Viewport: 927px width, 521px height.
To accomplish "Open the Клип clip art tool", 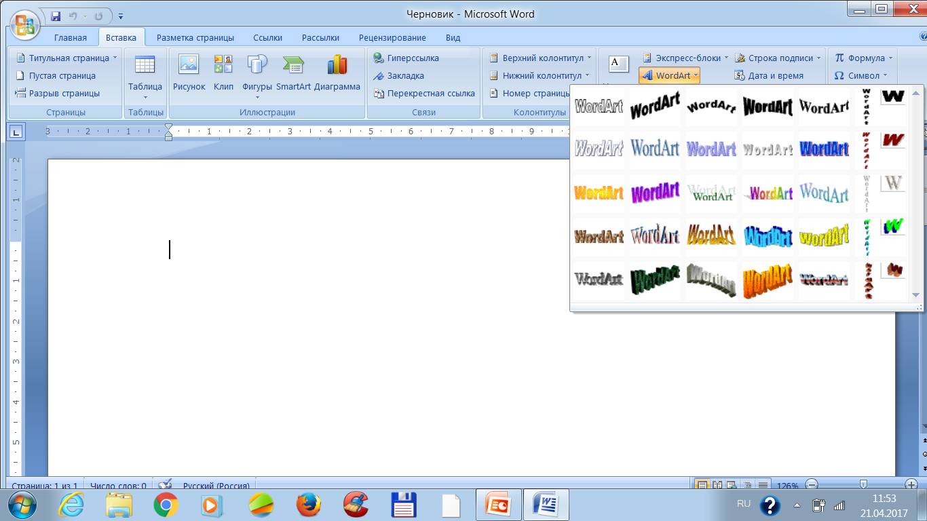I will pos(223,73).
